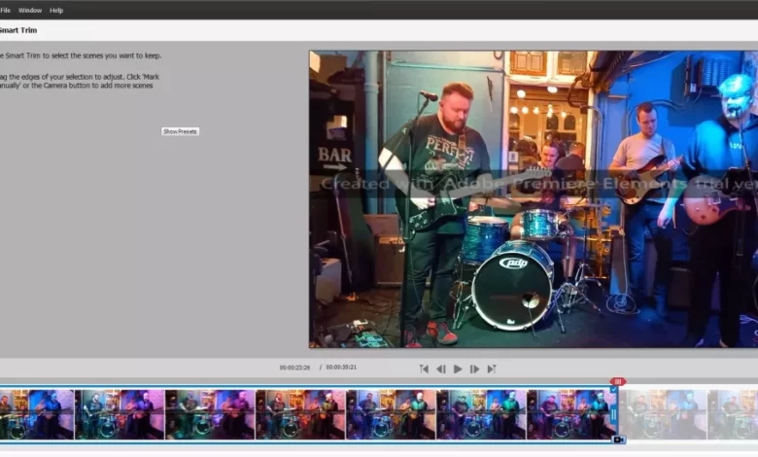The width and height of the screenshot is (758, 457).
Task: Open the File menu
Action: [5, 10]
